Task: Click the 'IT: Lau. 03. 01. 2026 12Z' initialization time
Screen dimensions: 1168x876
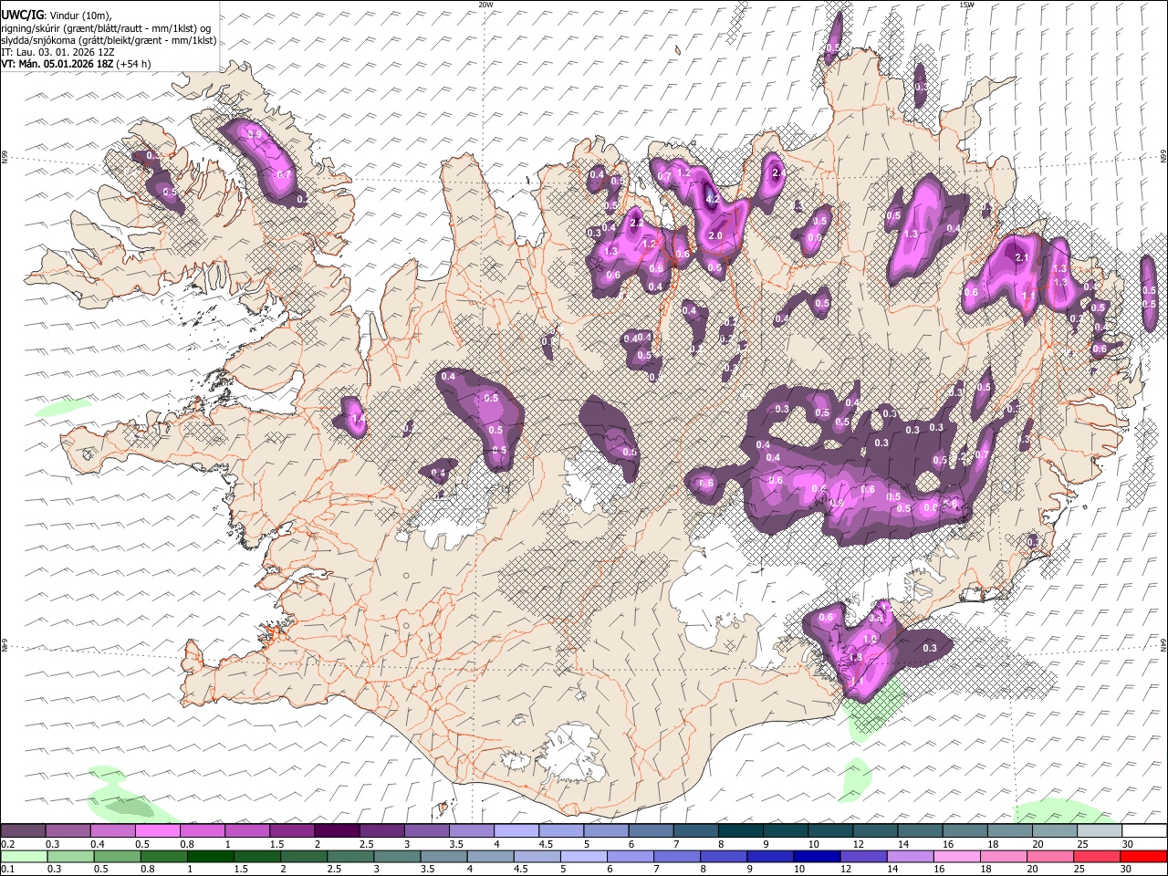Action: (x=57, y=52)
